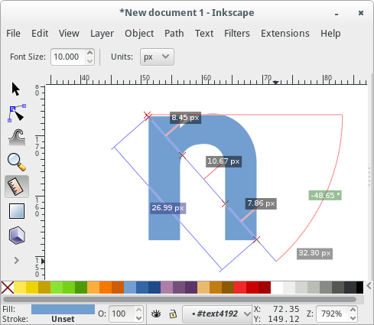374x325 pixels.
Task: Pick the bright red palette swatch
Action: point(240,288)
